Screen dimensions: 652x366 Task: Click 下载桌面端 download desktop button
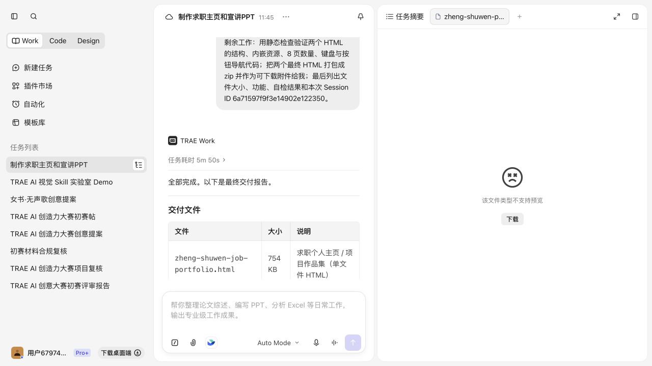[121, 353]
